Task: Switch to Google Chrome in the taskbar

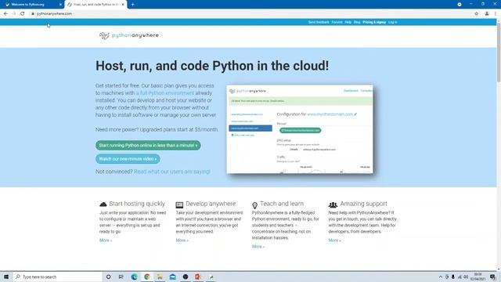Action: 147,277
